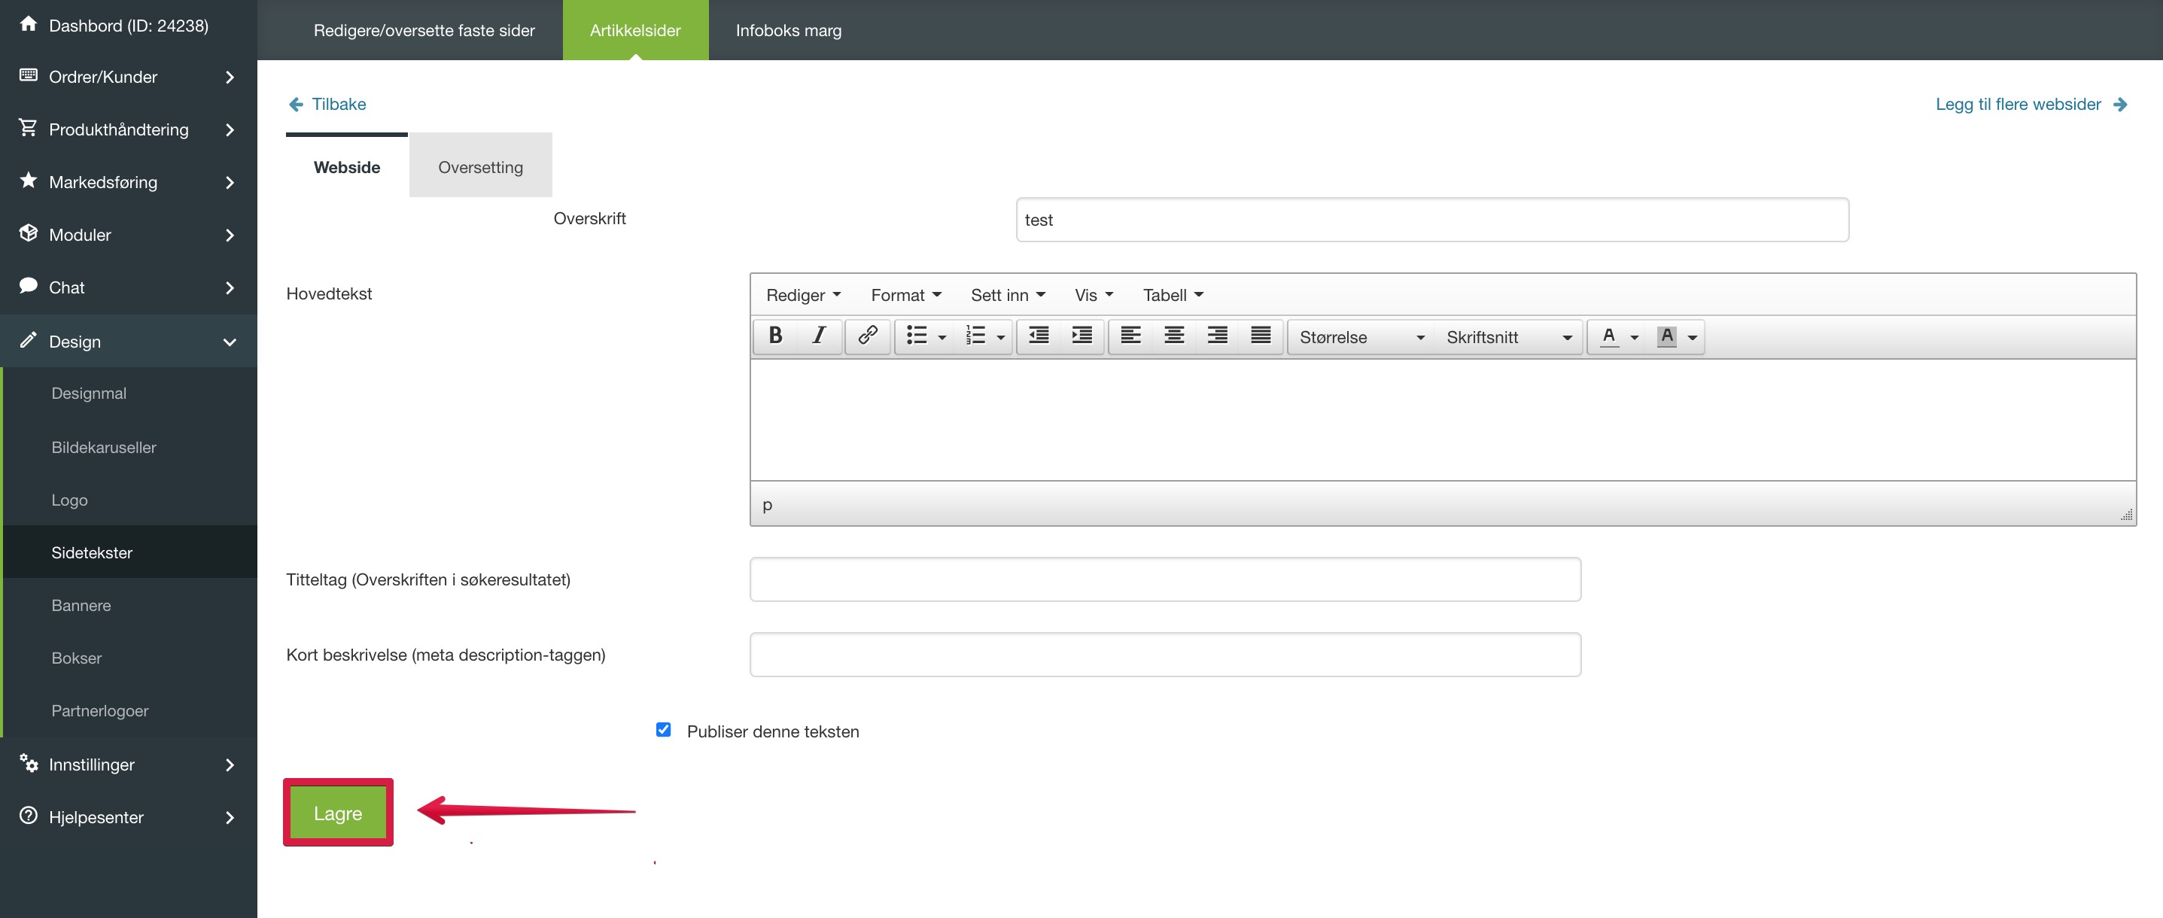Click the Titteltag input field
Image resolution: width=2163 pixels, height=918 pixels.
pyautogui.click(x=1164, y=579)
